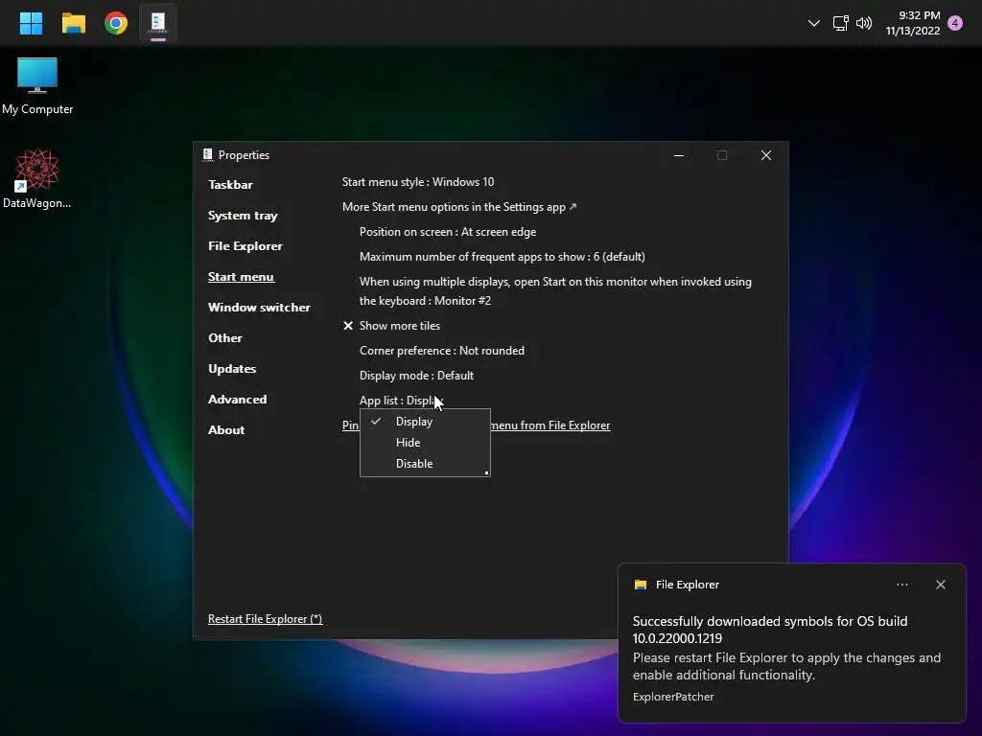Screen dimensions: 982x736
Task: Change Position on screen setting
Action: coord(448,232)
